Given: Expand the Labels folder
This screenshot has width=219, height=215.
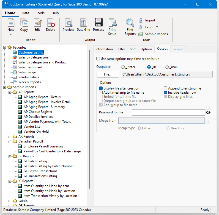Looking at the screenshot, I should point(10,201).
